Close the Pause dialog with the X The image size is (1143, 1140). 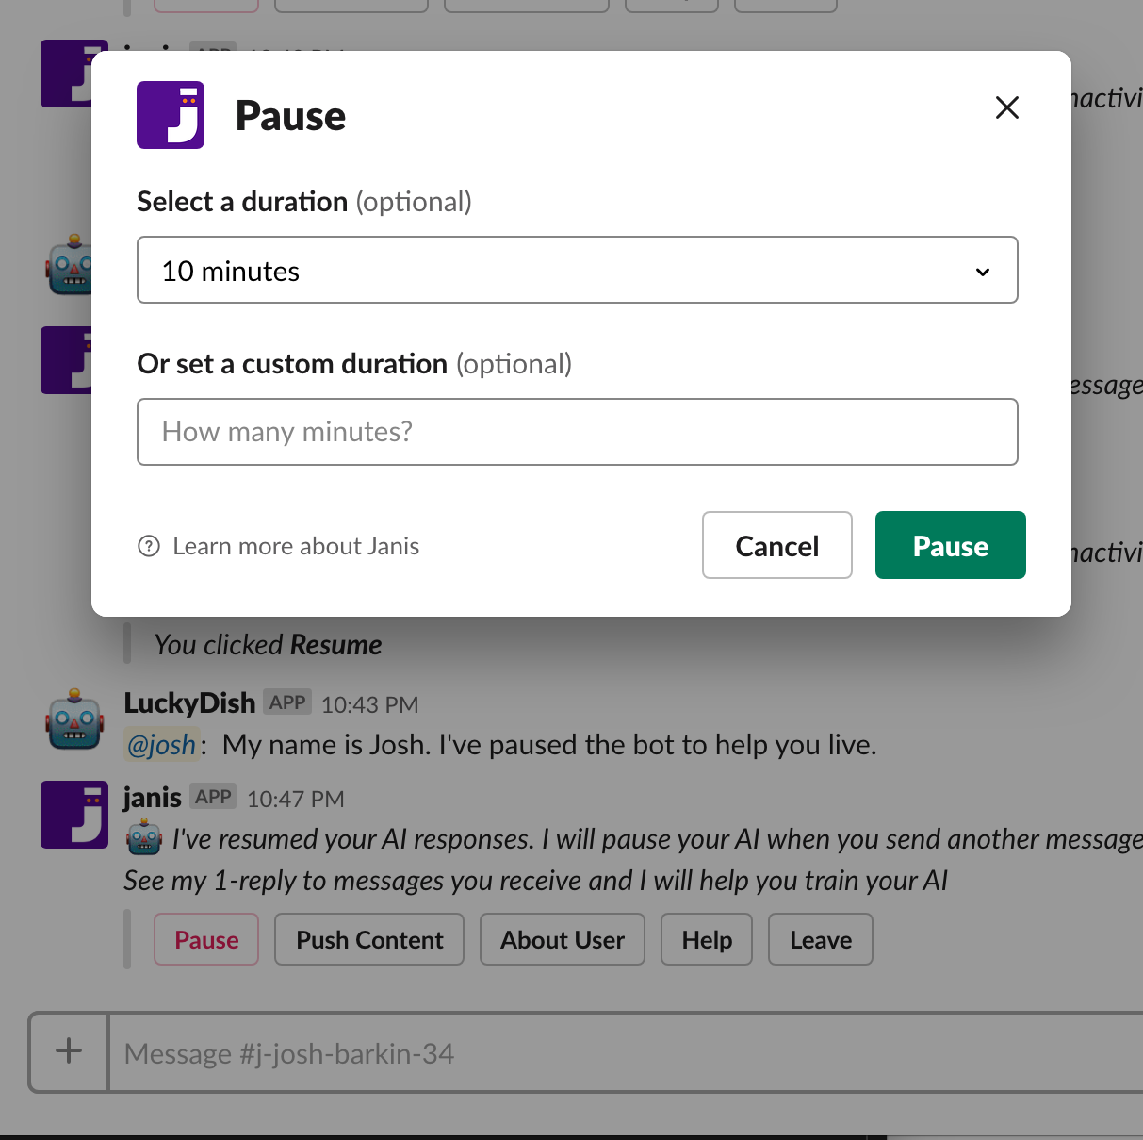point(1007,107)
